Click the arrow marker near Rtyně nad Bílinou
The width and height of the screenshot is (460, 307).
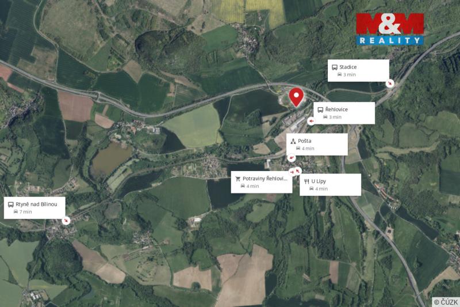(x=66, y=221)
